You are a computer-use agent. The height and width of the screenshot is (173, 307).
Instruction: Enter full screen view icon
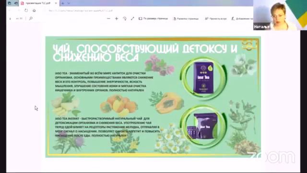(132, 18)
